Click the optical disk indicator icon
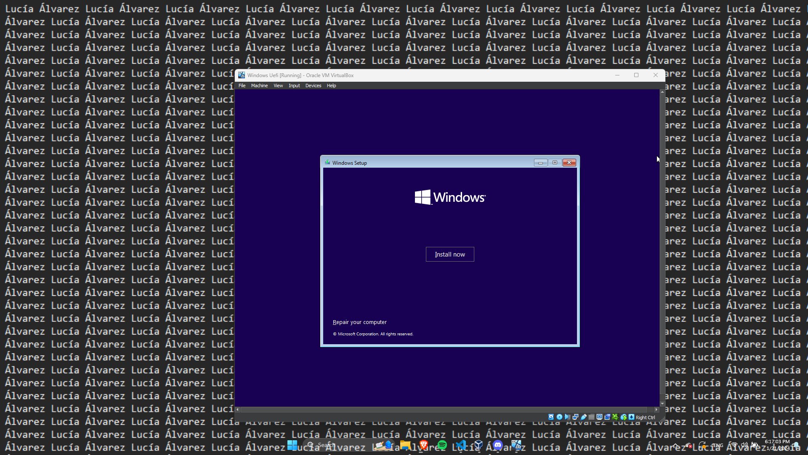 [559, 417]
